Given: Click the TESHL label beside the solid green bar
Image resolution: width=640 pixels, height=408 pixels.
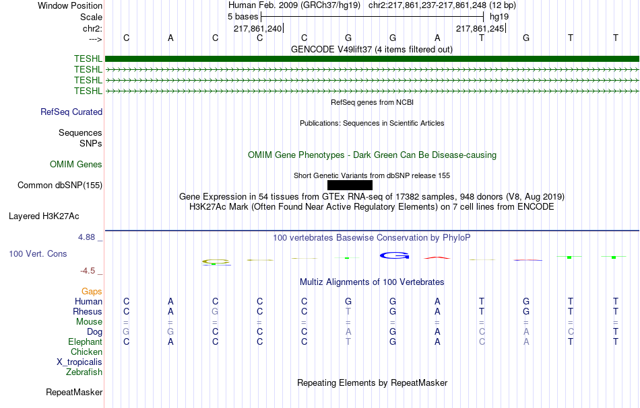Looking at the screenshot, I should [x=88, y=59].
